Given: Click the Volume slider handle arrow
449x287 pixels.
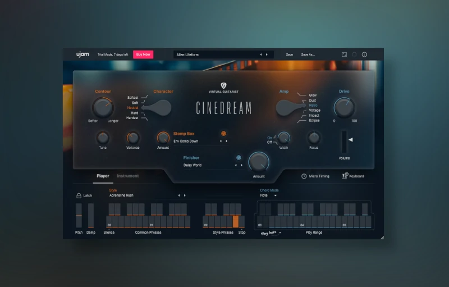Looking at the screenshot, I should tap(350, 139).
